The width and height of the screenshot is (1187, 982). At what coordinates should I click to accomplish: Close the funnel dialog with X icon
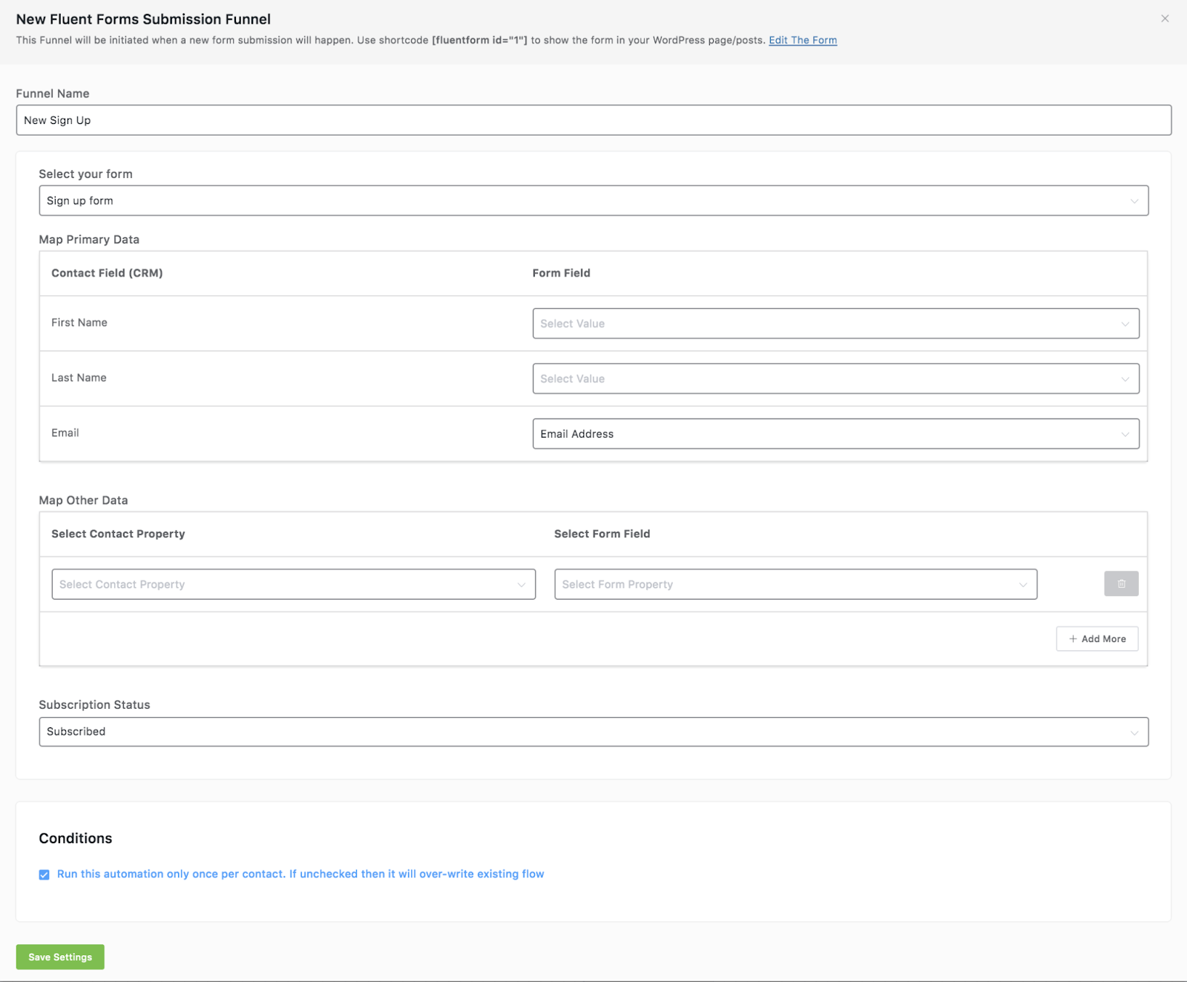pos(1165,19)
